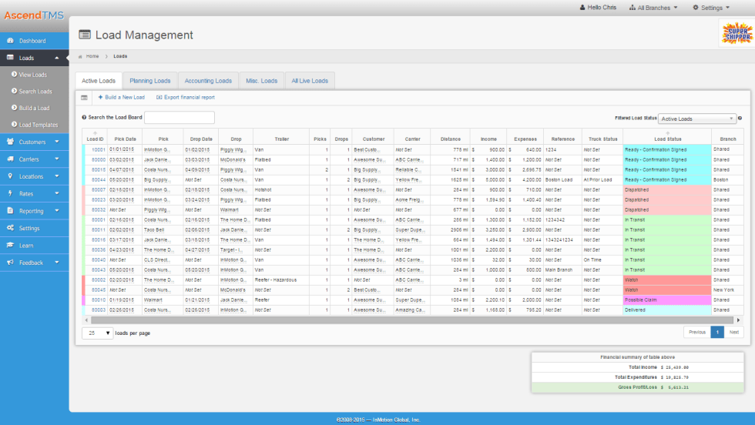The image size is (755, 425).
Task: Expand the Reporting sidebar menu
Action: coord(57,211)
